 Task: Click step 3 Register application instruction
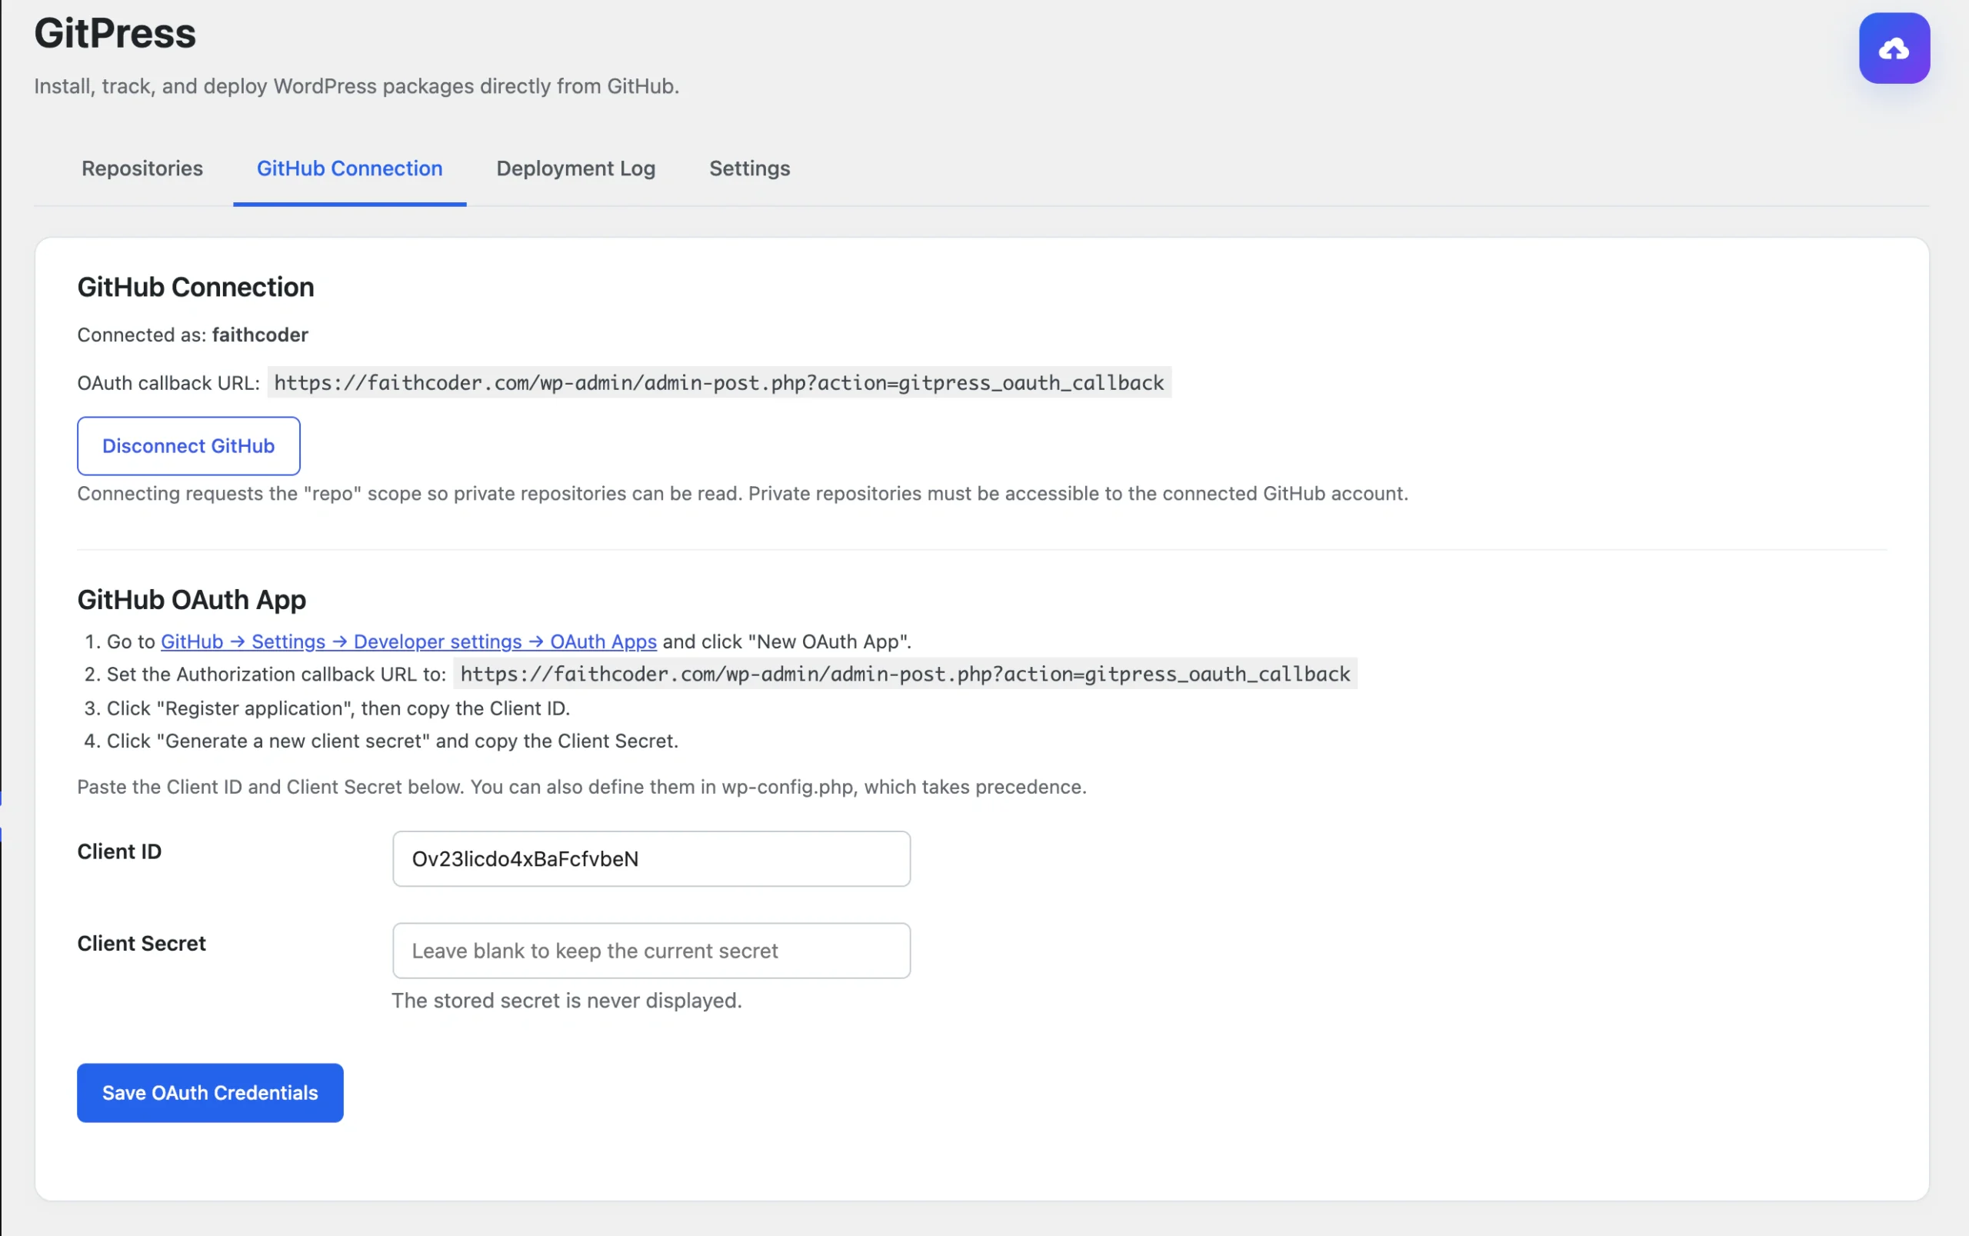(338, 708)
